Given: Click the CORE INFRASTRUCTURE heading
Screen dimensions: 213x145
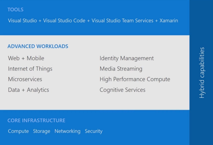Looking at the screenshot, I should point(36,121).
